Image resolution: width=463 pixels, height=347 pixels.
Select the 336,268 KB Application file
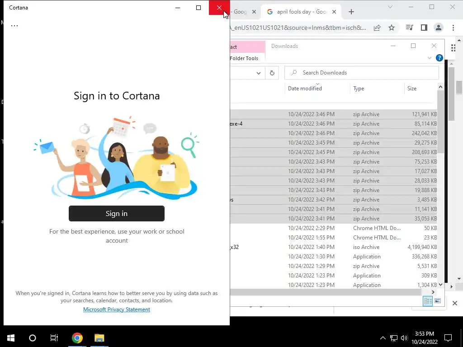(x=334, y=257)
